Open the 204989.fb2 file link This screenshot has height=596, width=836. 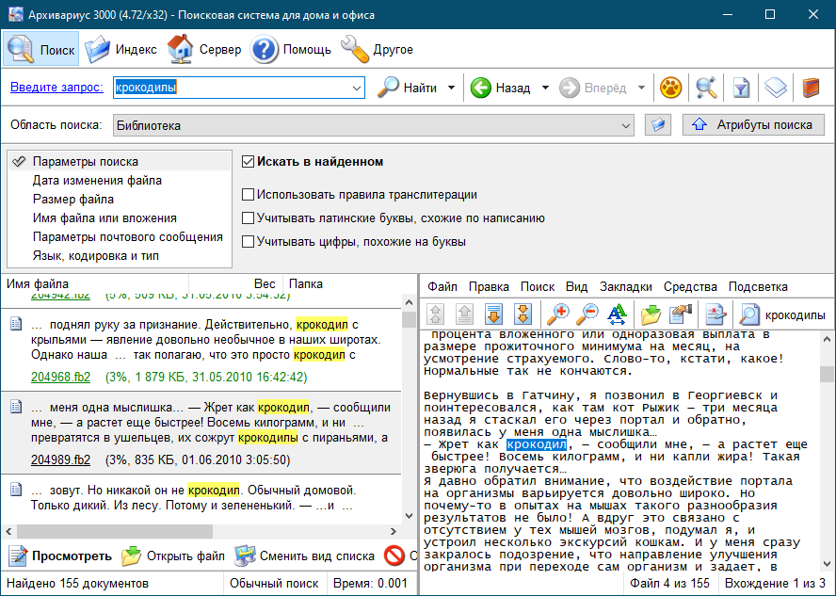pos(61,460)
